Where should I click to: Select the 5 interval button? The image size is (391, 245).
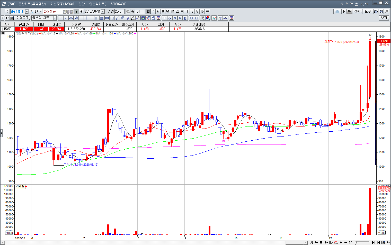point(197,12)
